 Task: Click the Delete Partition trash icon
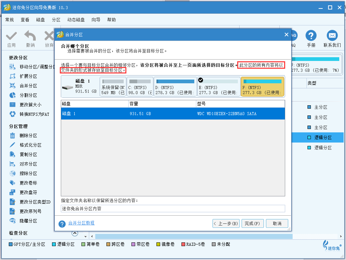pos(13,135)
